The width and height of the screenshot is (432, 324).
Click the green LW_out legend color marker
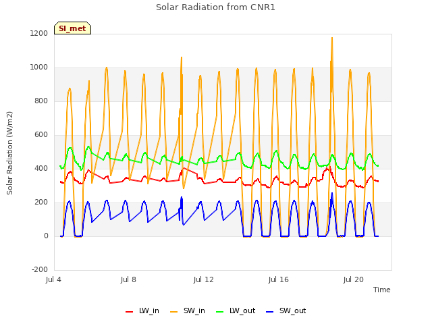(220, 312)
